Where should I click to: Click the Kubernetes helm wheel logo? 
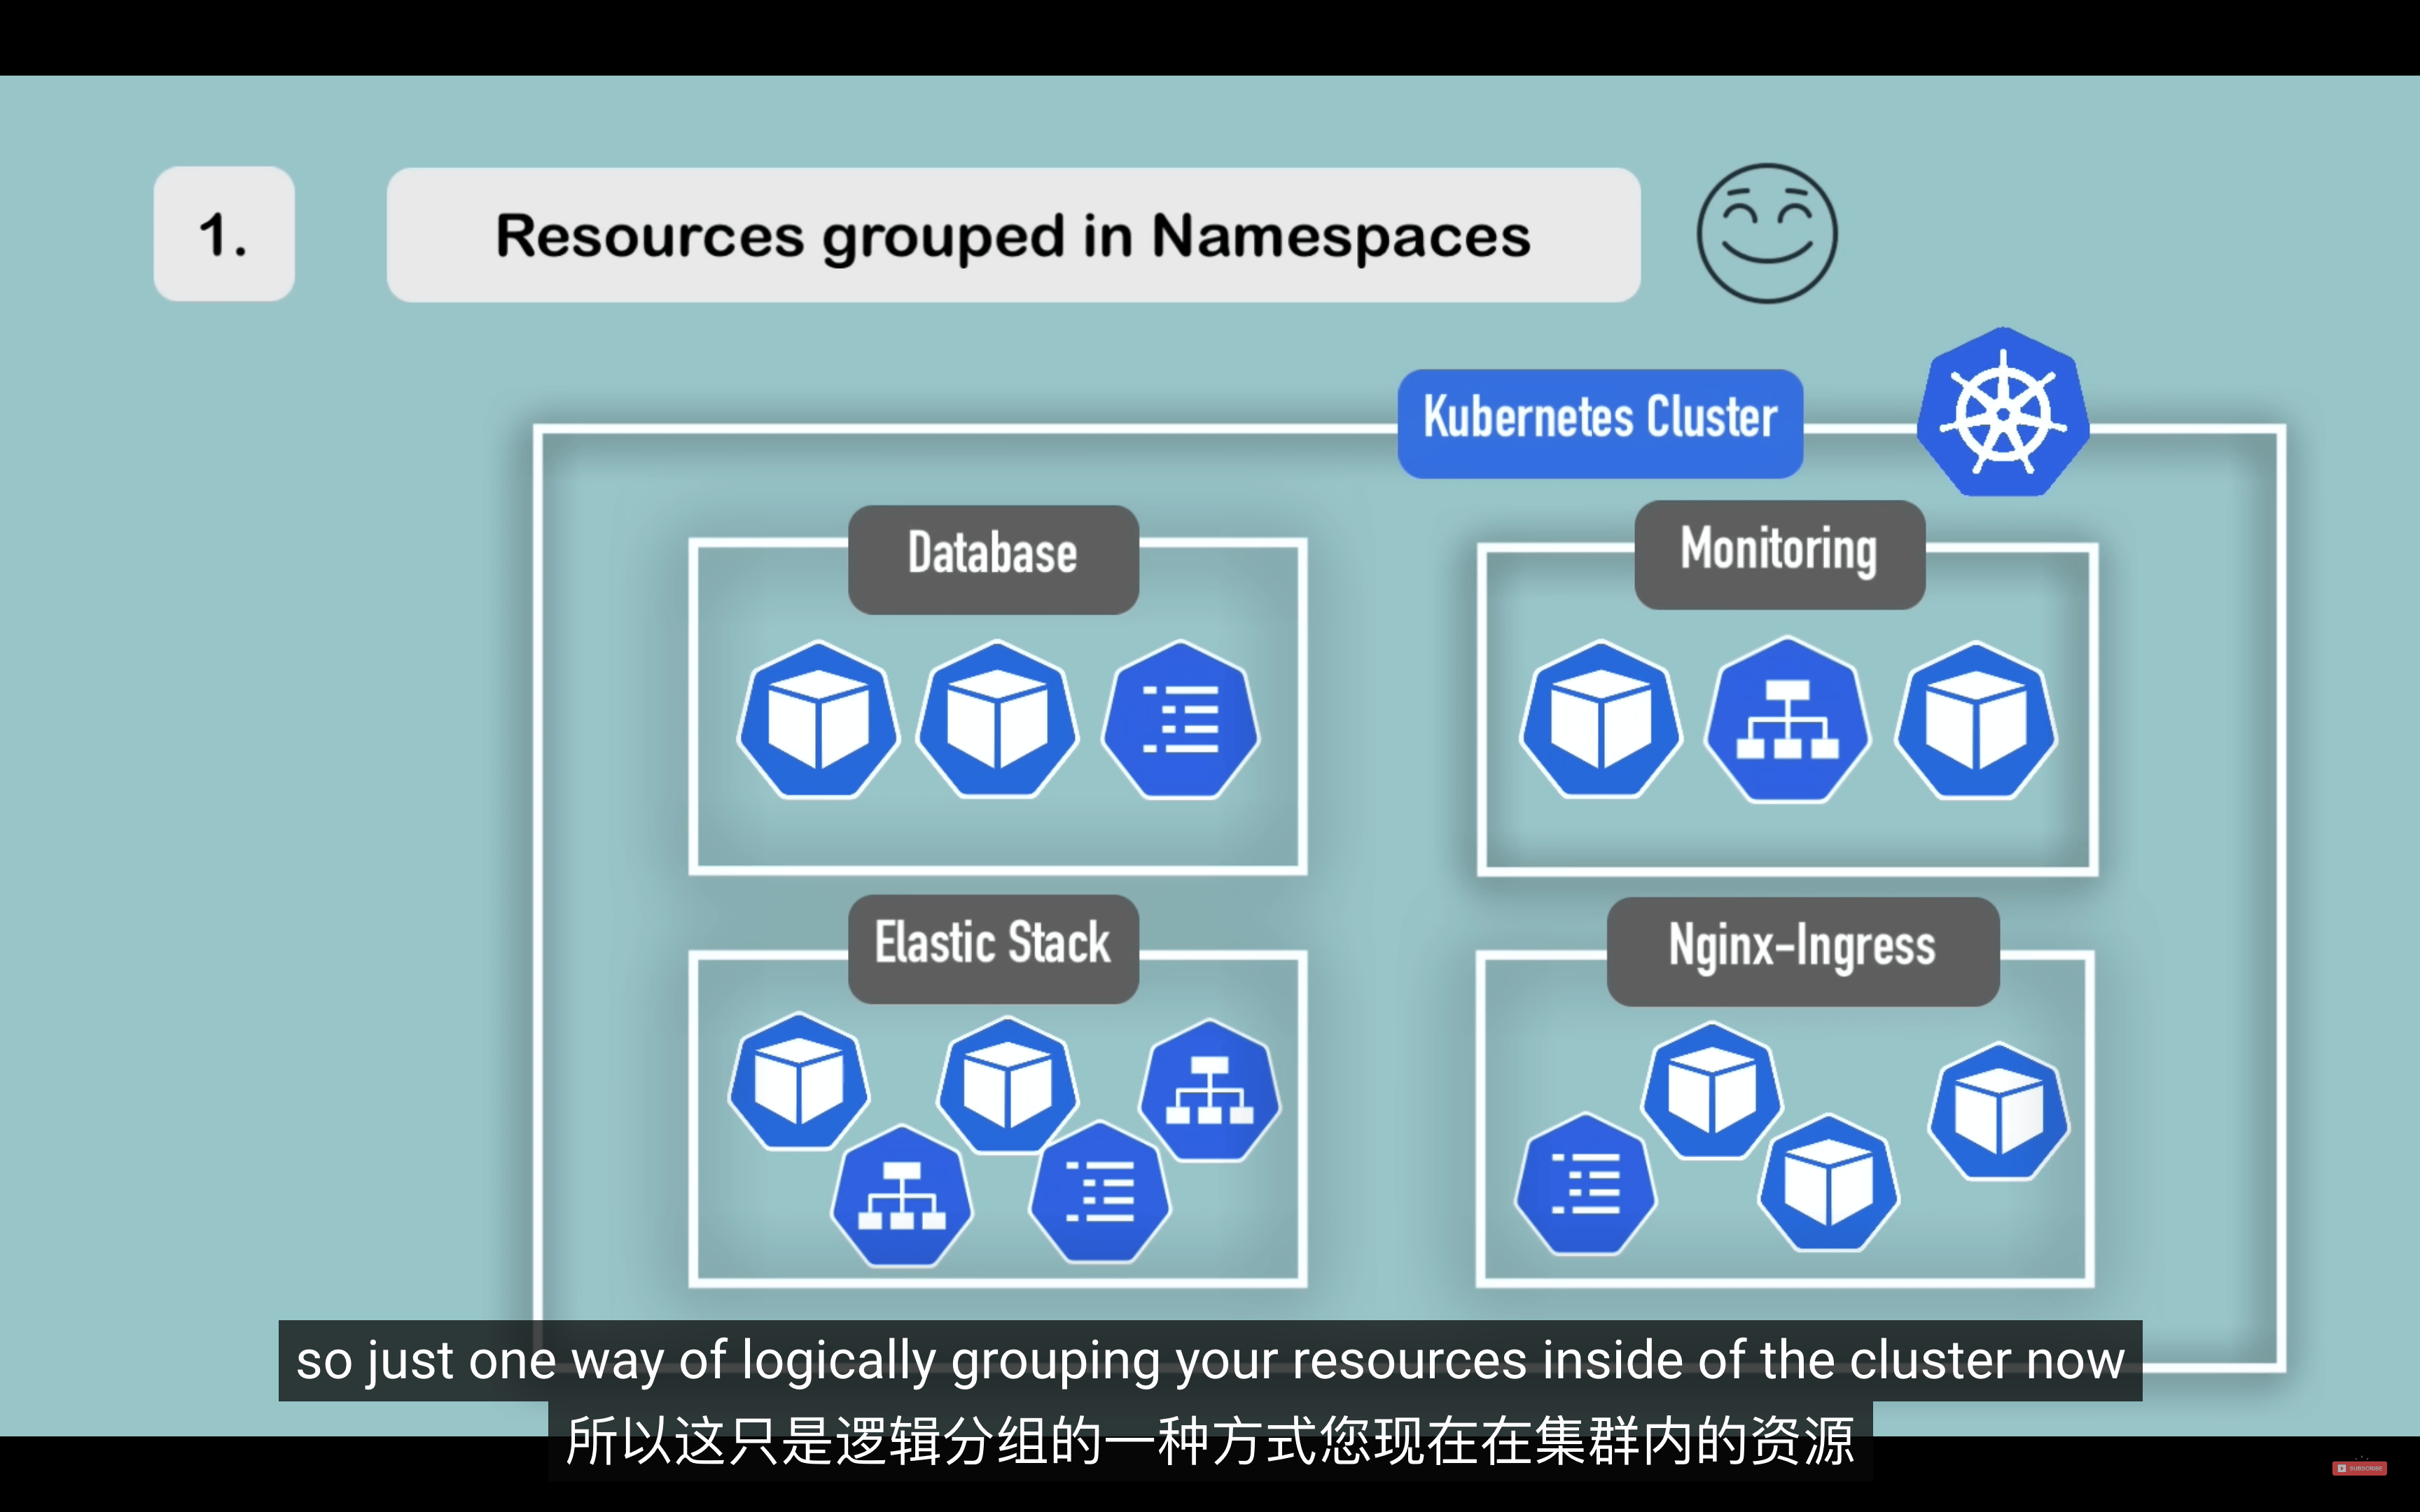[x=2003, y=412]
